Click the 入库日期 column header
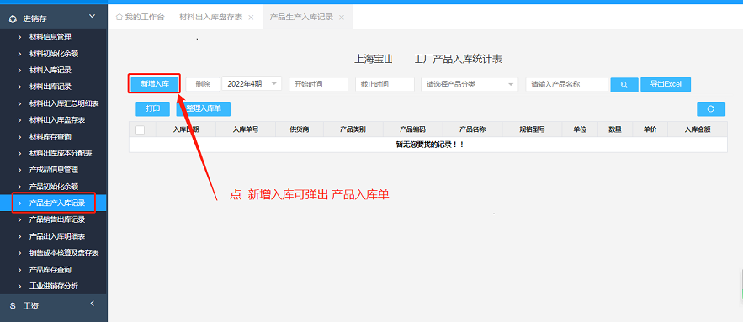 [x=186, y=129]
